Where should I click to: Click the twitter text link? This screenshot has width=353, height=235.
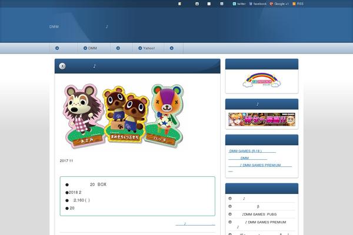[x=241, y=4]
